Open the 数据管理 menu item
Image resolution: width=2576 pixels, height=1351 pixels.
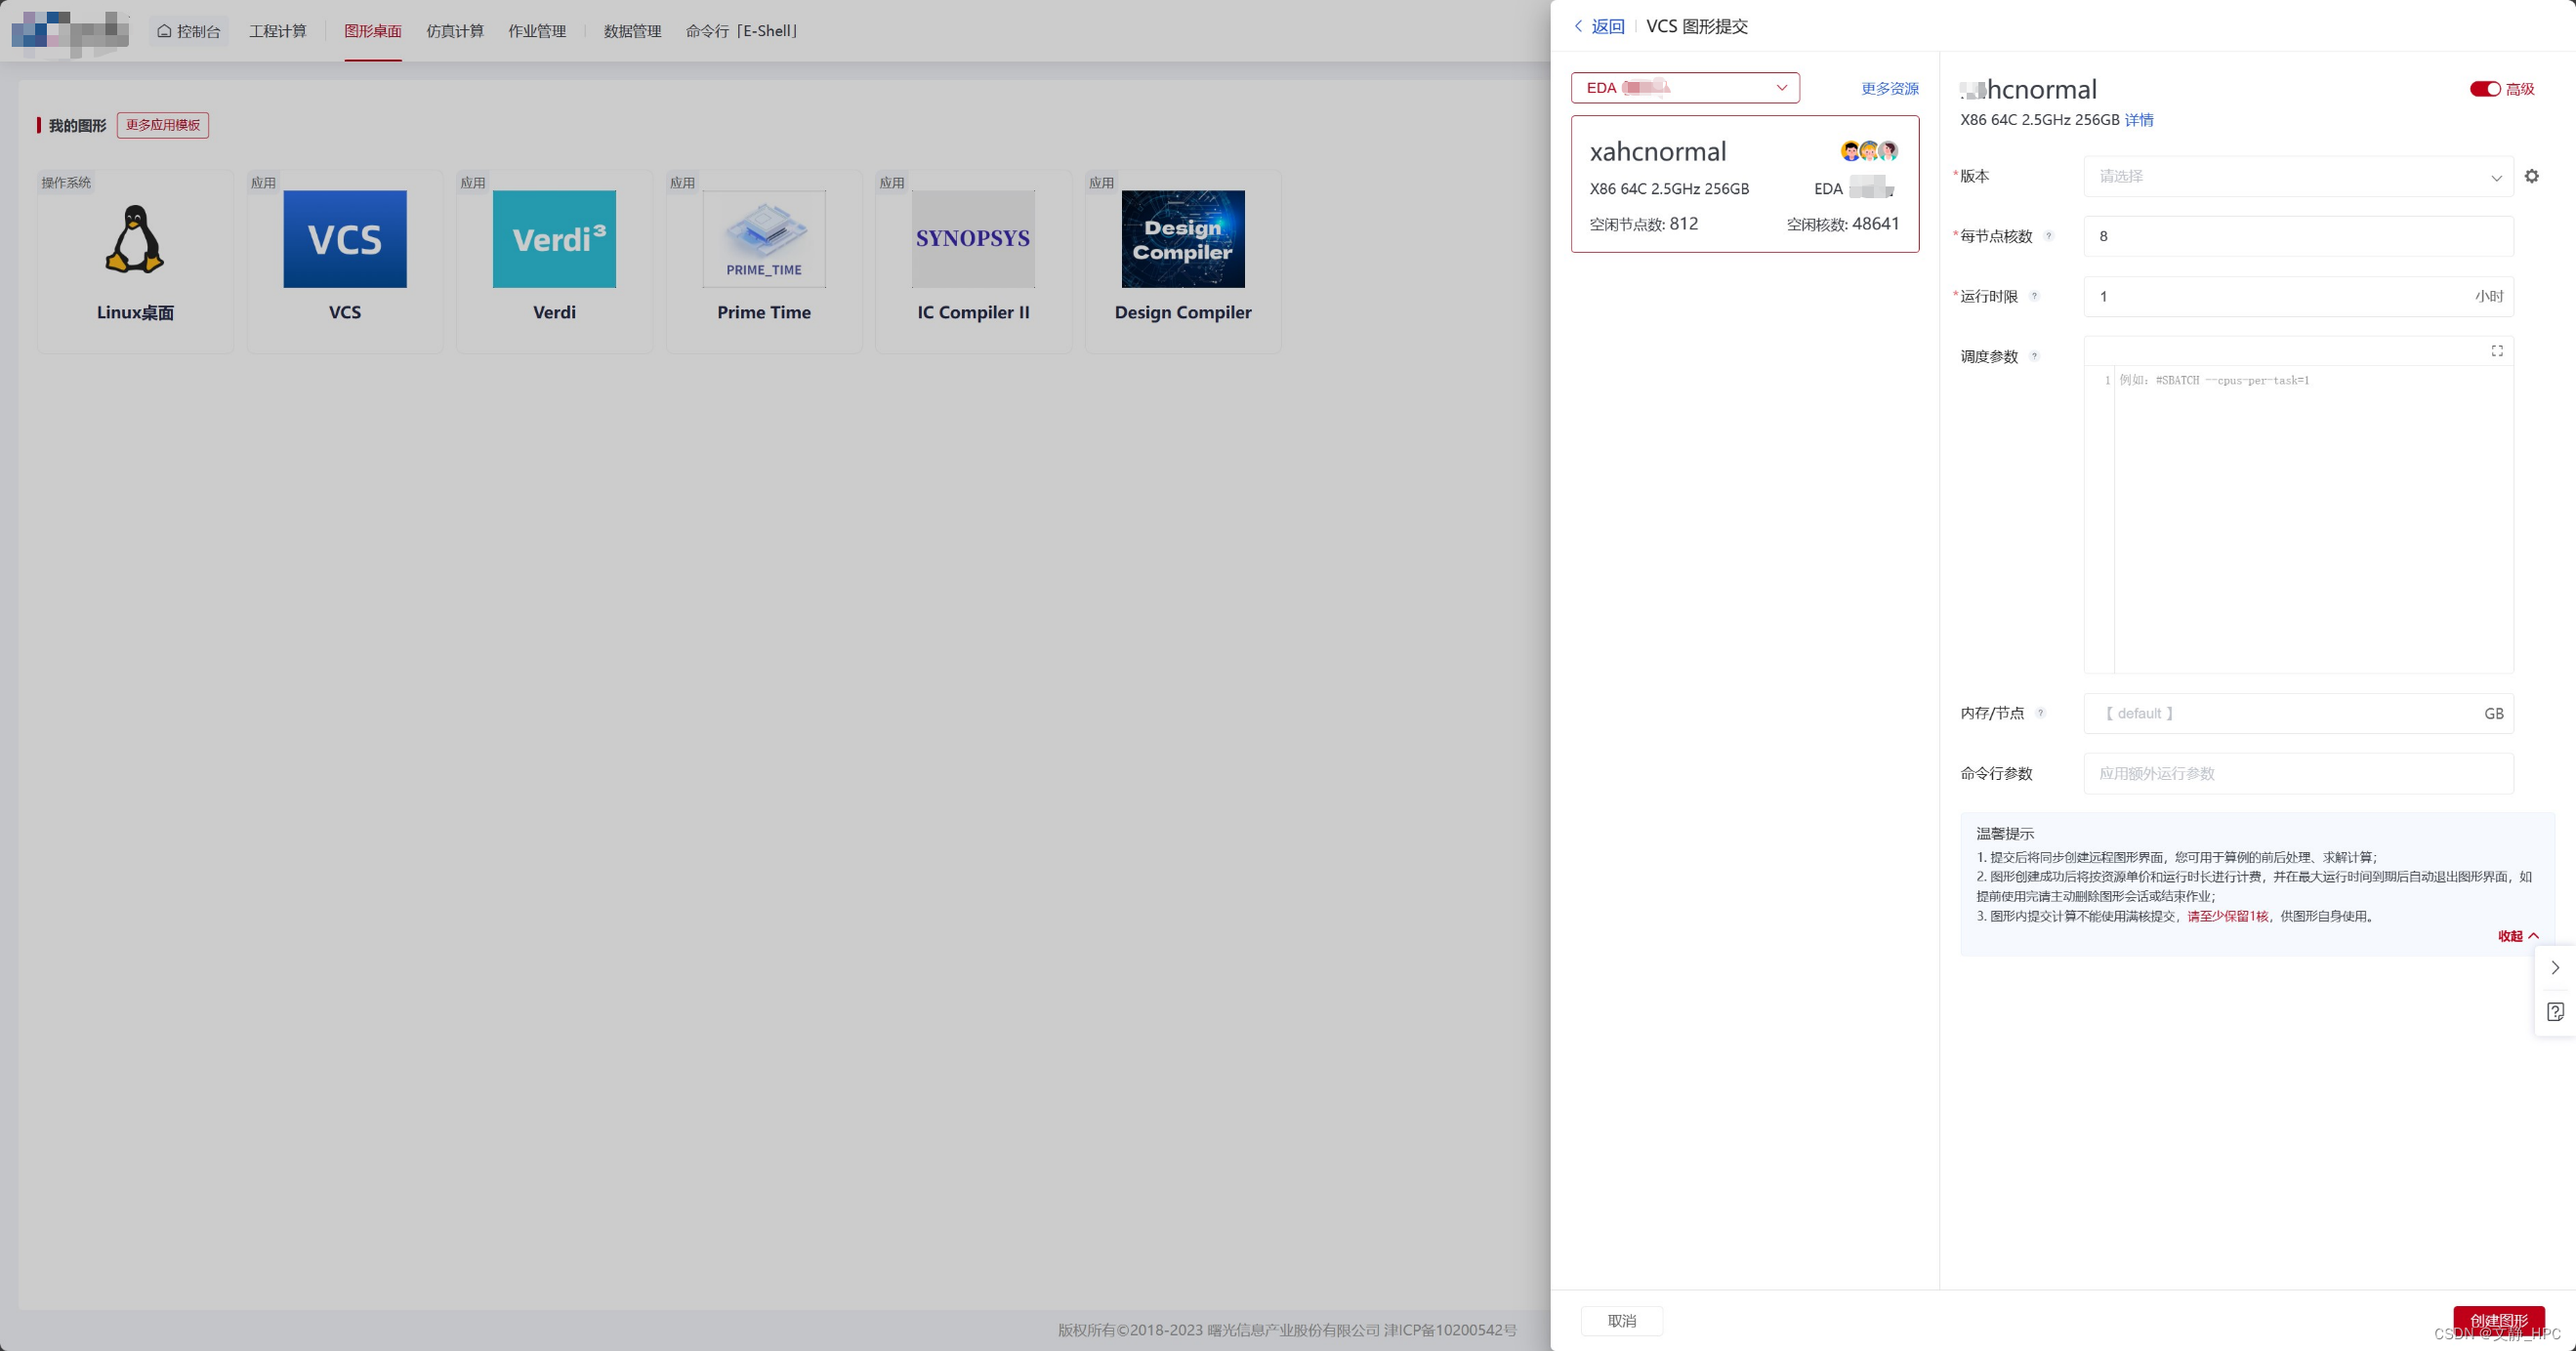(x=632, y=31)
